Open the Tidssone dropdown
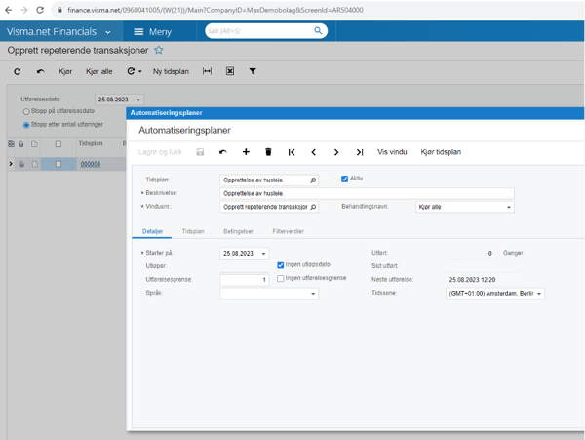This screenshot has height=440, width=585. [539, 294]
